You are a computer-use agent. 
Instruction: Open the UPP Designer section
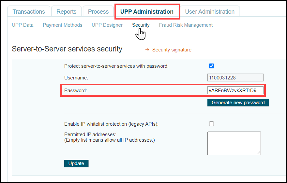coord(107,25)
